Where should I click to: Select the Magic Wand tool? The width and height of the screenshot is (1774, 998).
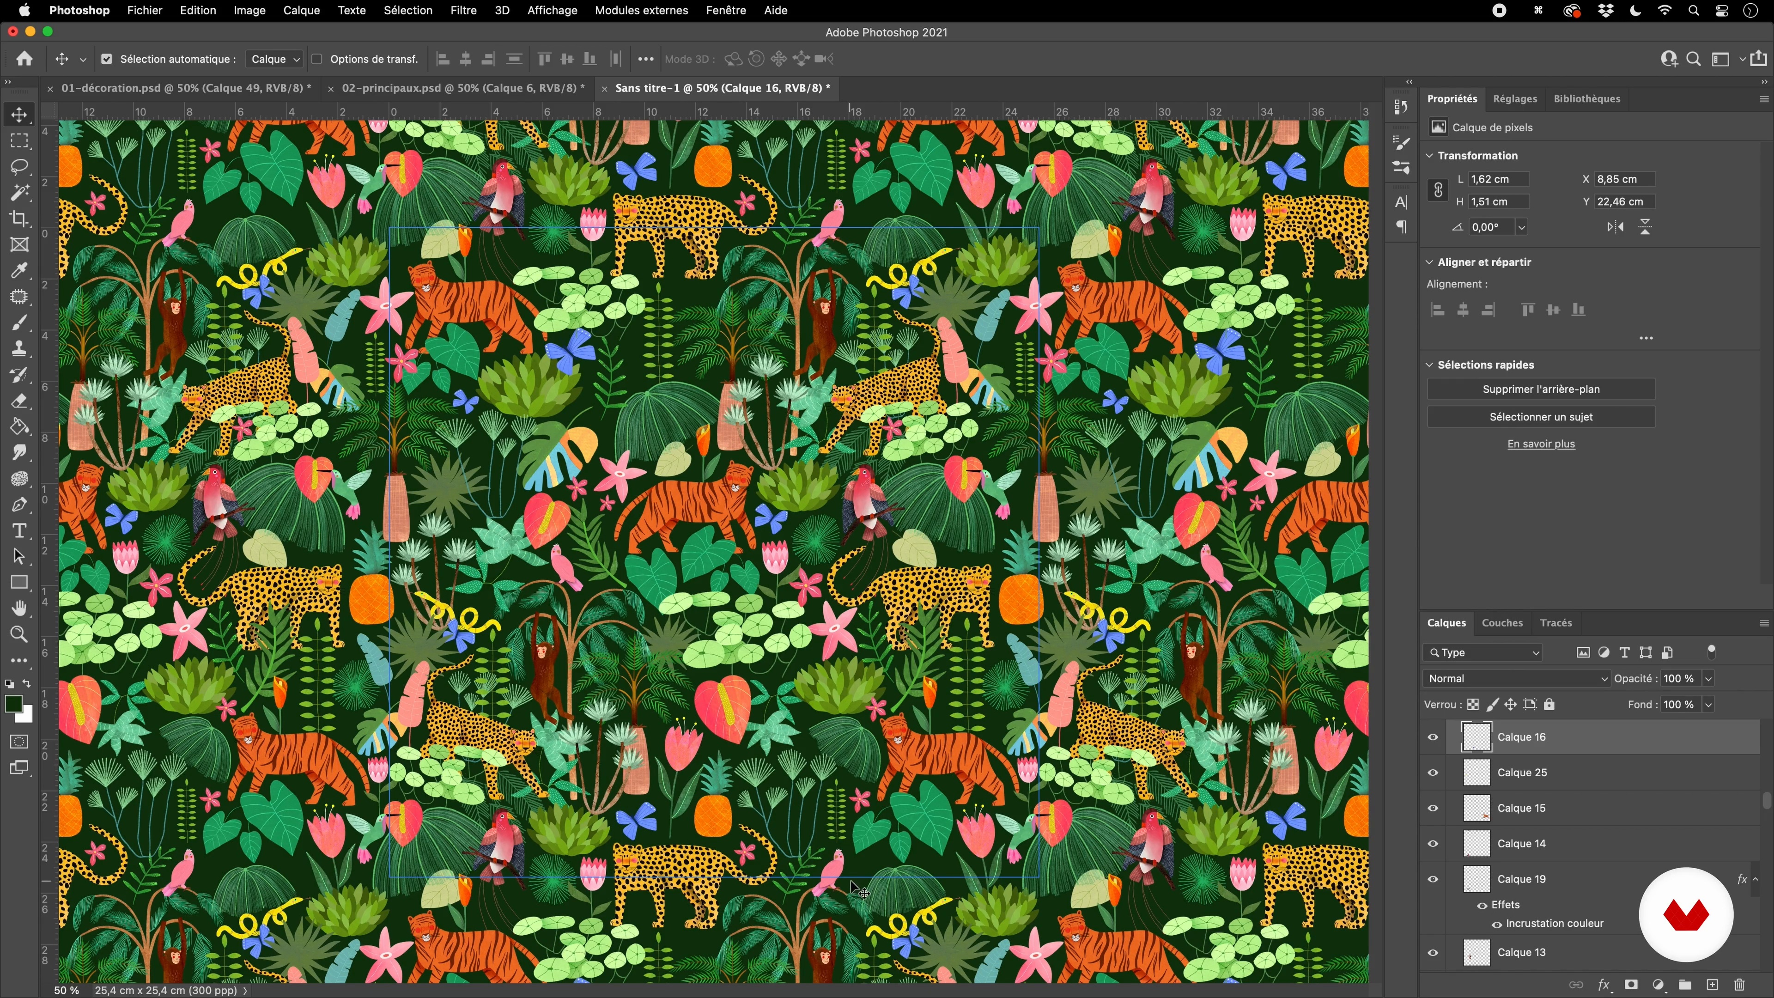19,193
